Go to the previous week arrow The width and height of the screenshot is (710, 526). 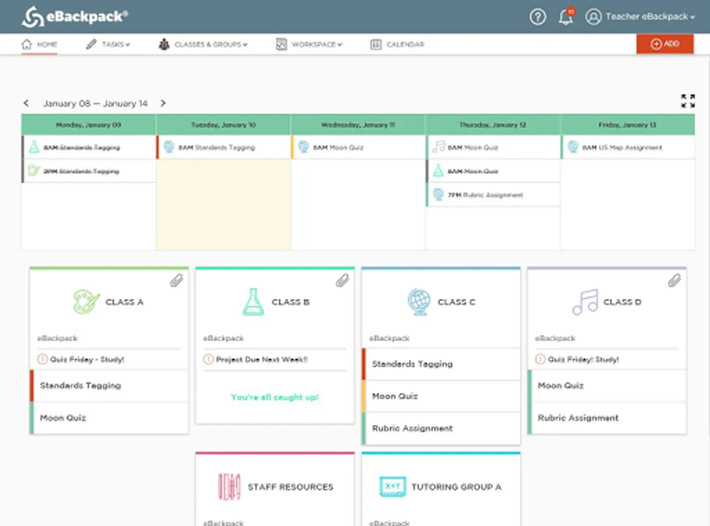(26, 103)
